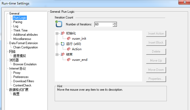Select the General tree node

(x=14, y=13)
